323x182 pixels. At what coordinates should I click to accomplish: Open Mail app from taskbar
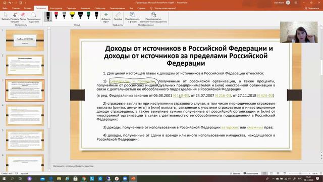pyautogui.click(x=42, y=178)
